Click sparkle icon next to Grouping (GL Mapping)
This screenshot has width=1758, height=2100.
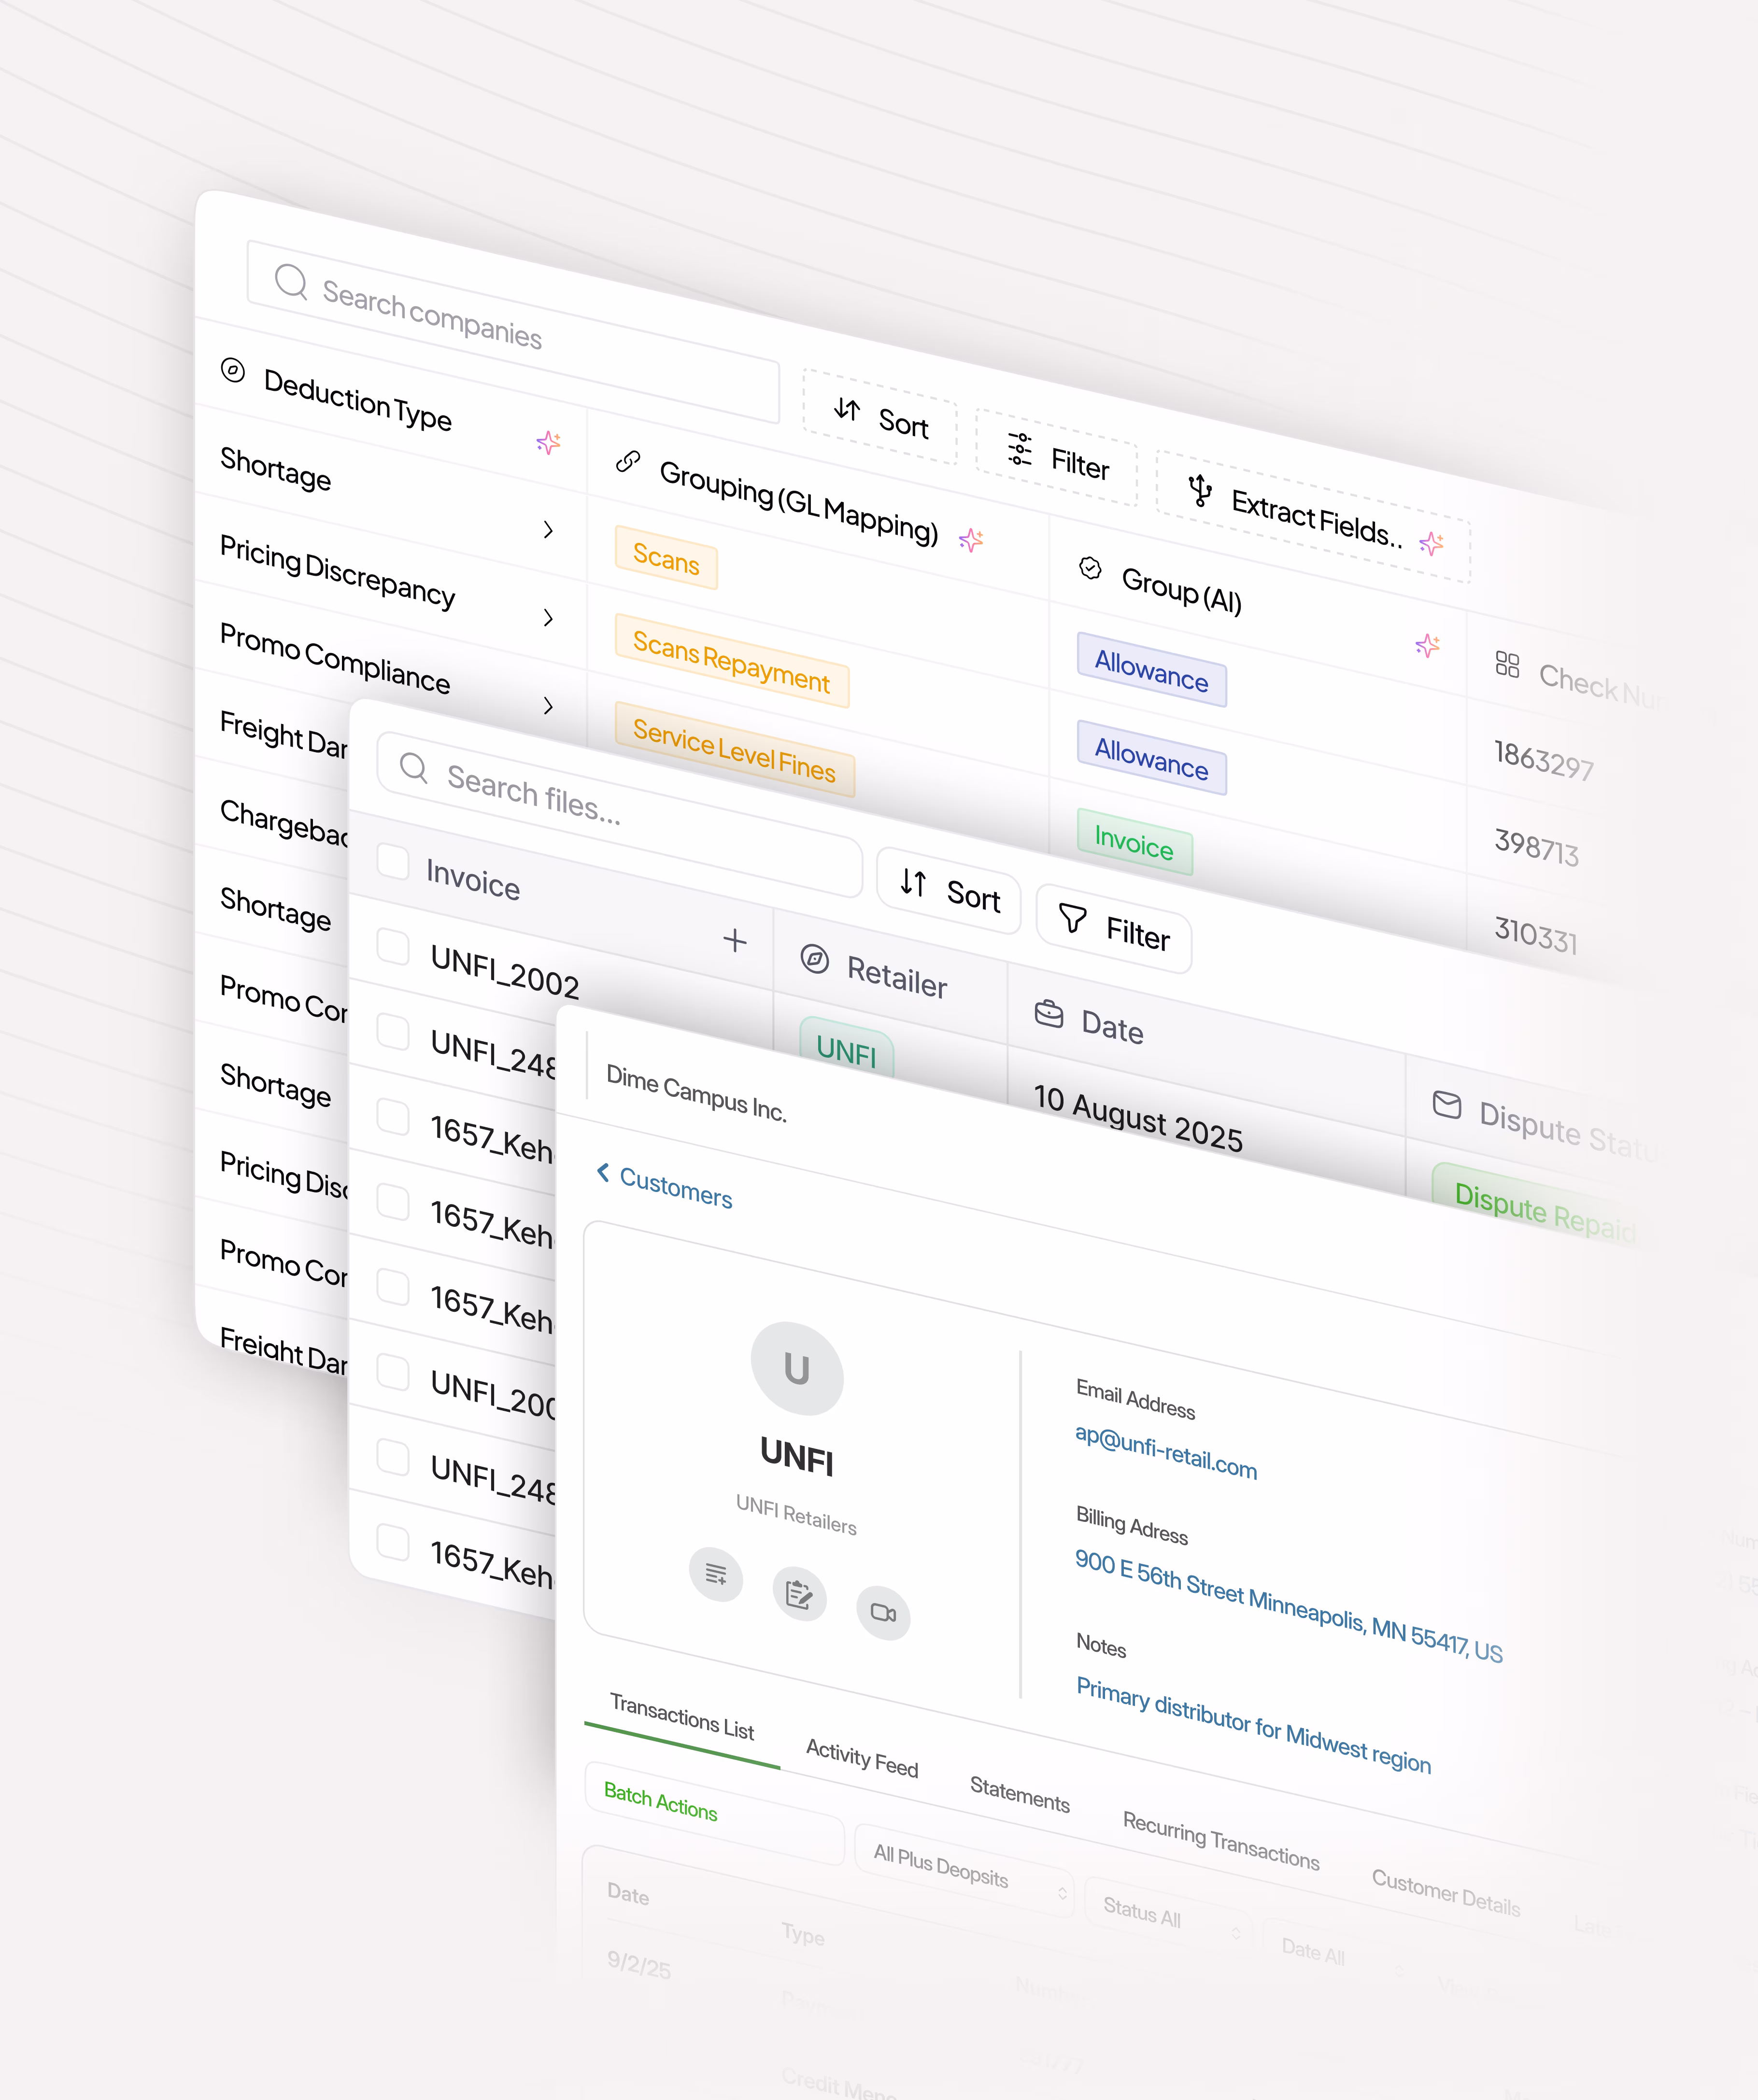[x=971, y=540]
